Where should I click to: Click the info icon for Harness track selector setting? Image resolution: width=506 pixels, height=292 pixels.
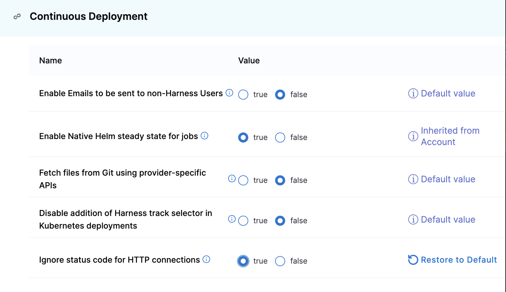pyautogui.click(x=232, y=219)
